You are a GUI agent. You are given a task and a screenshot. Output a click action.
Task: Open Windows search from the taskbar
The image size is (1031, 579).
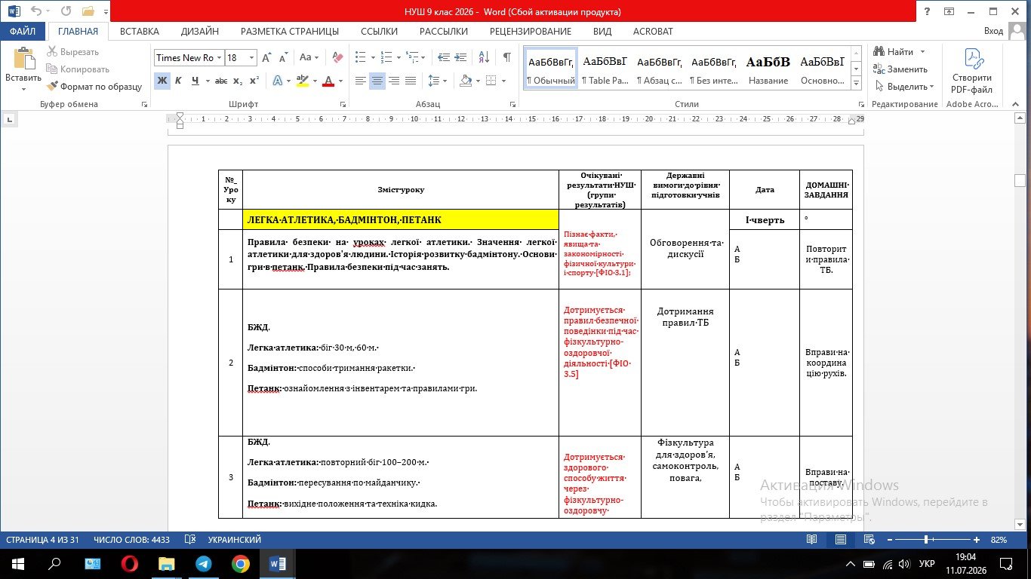(x=54, y=564)
